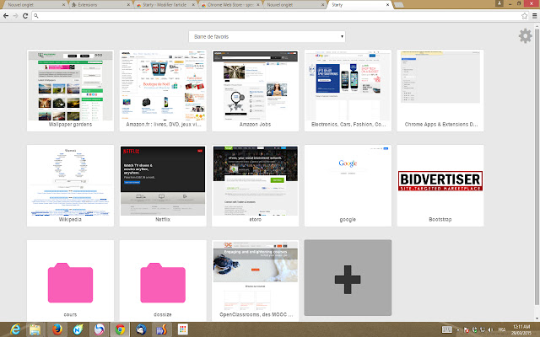Screen dimensions: 540x337
Task: Reload the page
Action: click(x=25, y=16)
